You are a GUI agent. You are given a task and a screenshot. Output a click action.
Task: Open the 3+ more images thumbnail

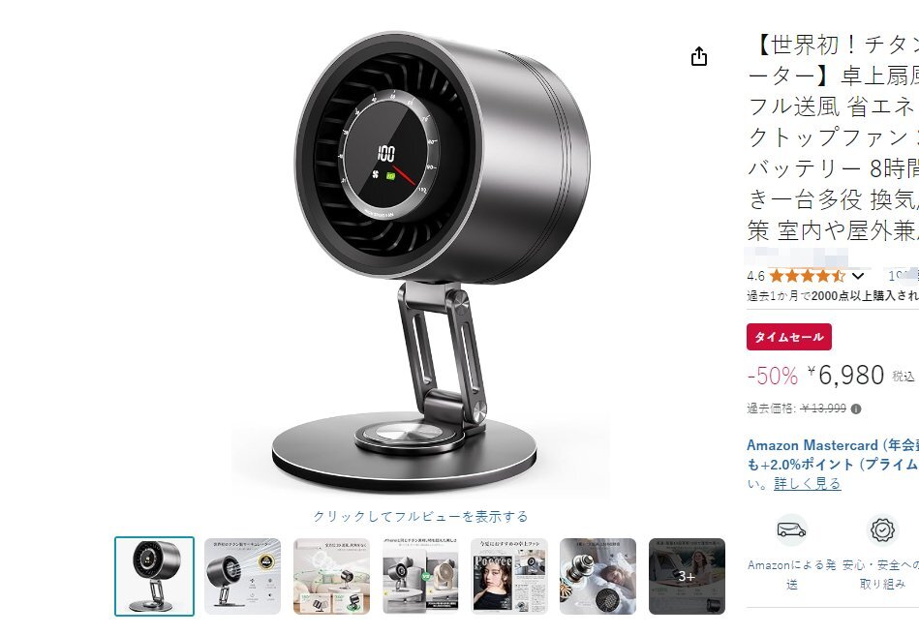[687, 576]
